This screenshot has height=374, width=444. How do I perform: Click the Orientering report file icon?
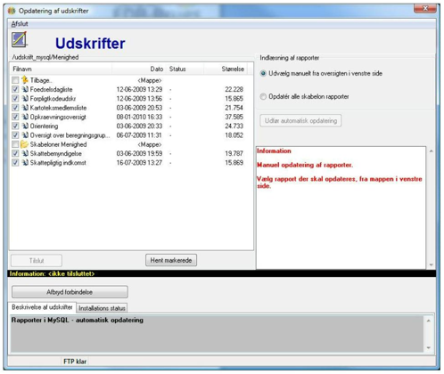pyautogui.click(x=25, y=126)
